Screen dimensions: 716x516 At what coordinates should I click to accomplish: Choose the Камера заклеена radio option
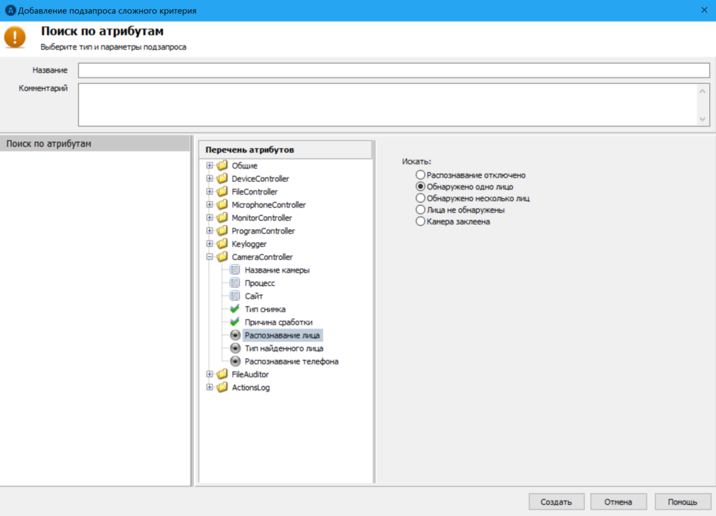tap(420, 222)
